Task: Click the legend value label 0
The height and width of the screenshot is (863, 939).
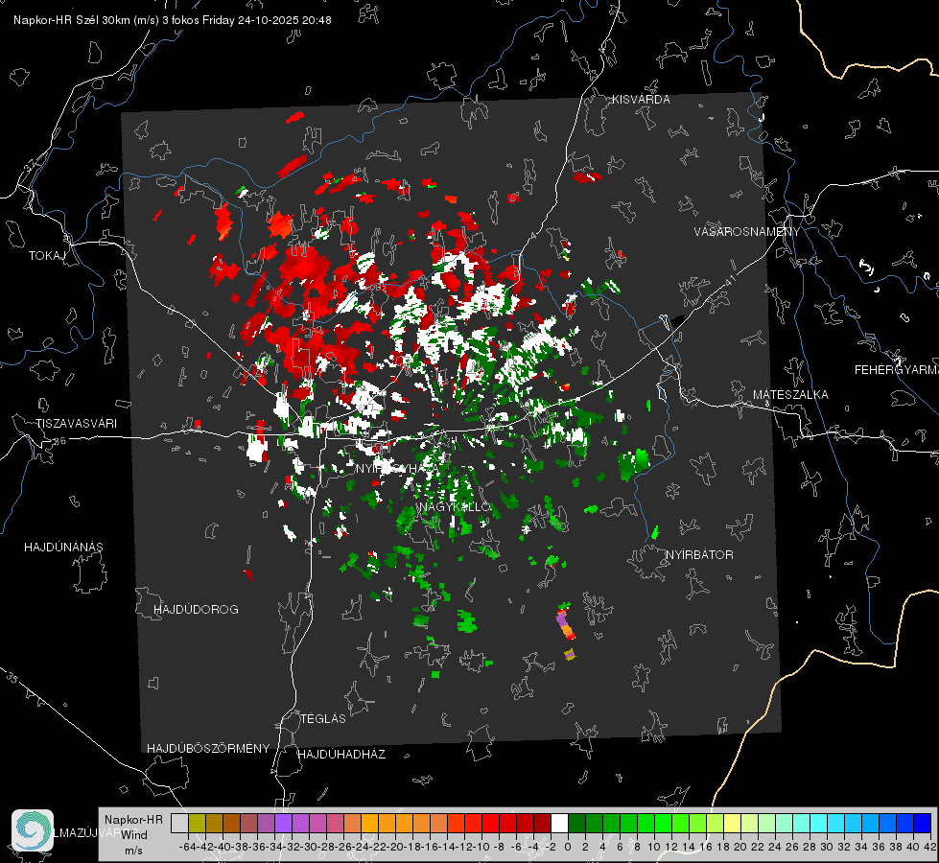Action: click(568, 847)
